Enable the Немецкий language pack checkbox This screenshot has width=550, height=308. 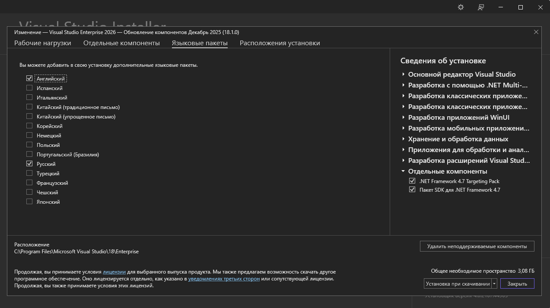[29, 136]
